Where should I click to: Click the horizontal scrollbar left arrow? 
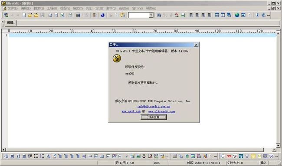coord(3,150)
